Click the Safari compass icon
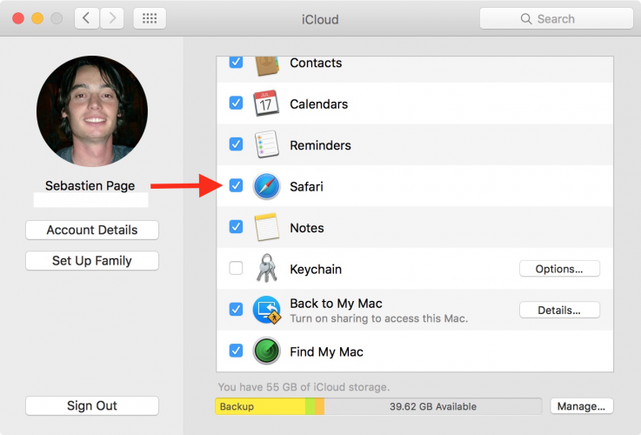Viewport: 641px width, 435px height. tap(266, 186)
